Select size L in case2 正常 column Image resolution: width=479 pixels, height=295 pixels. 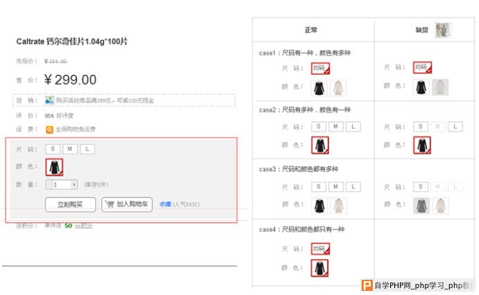353,127
